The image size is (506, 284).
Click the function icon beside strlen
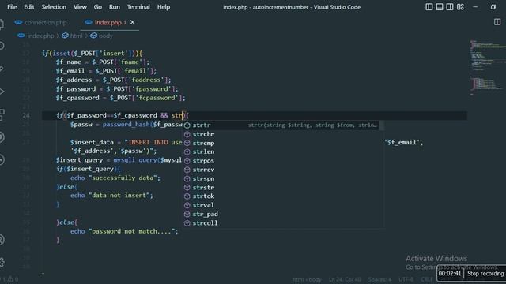click(x=187, y=151)
